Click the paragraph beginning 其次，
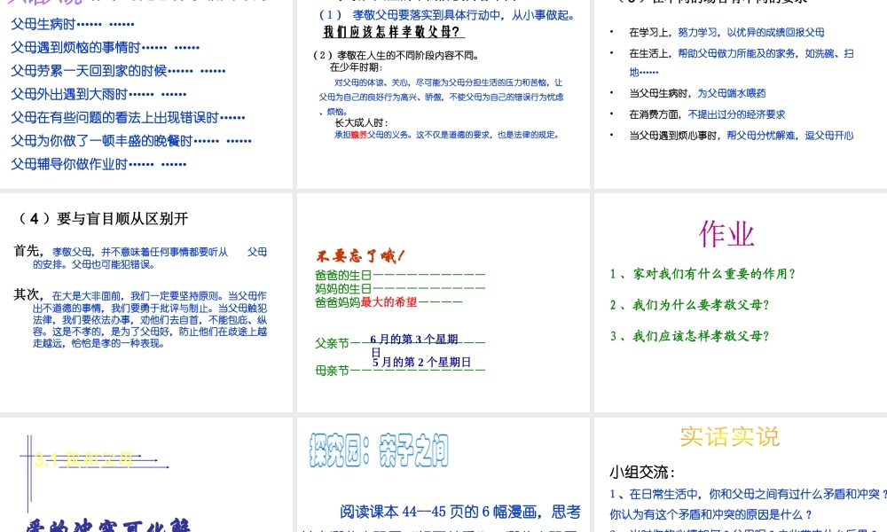 pos(140,319)
